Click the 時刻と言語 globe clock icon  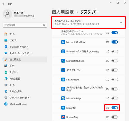tap(6, 79)
